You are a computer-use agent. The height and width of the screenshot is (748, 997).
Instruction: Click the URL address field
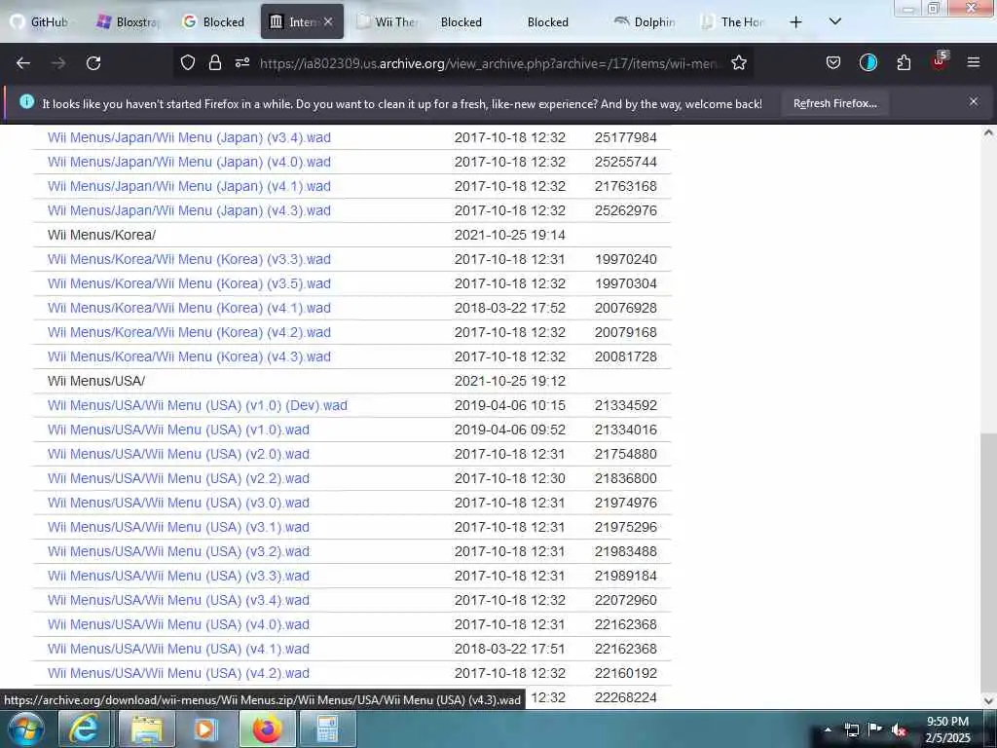point(490,63)
